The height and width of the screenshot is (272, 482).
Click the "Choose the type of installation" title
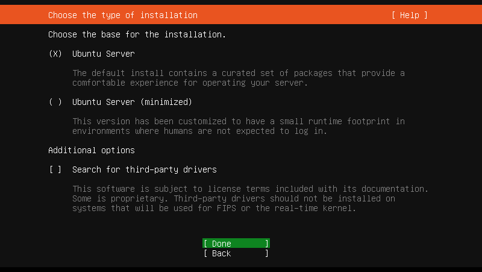tap(122, 15)
